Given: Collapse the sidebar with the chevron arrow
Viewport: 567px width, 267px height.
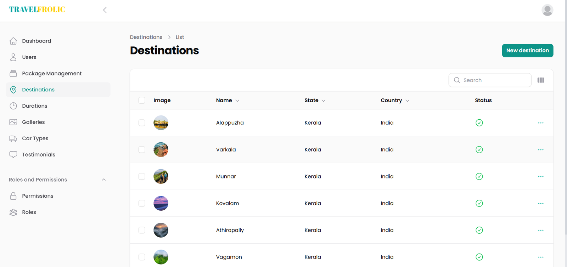Looking at the screenshot, I should click(x=105, y=10).
